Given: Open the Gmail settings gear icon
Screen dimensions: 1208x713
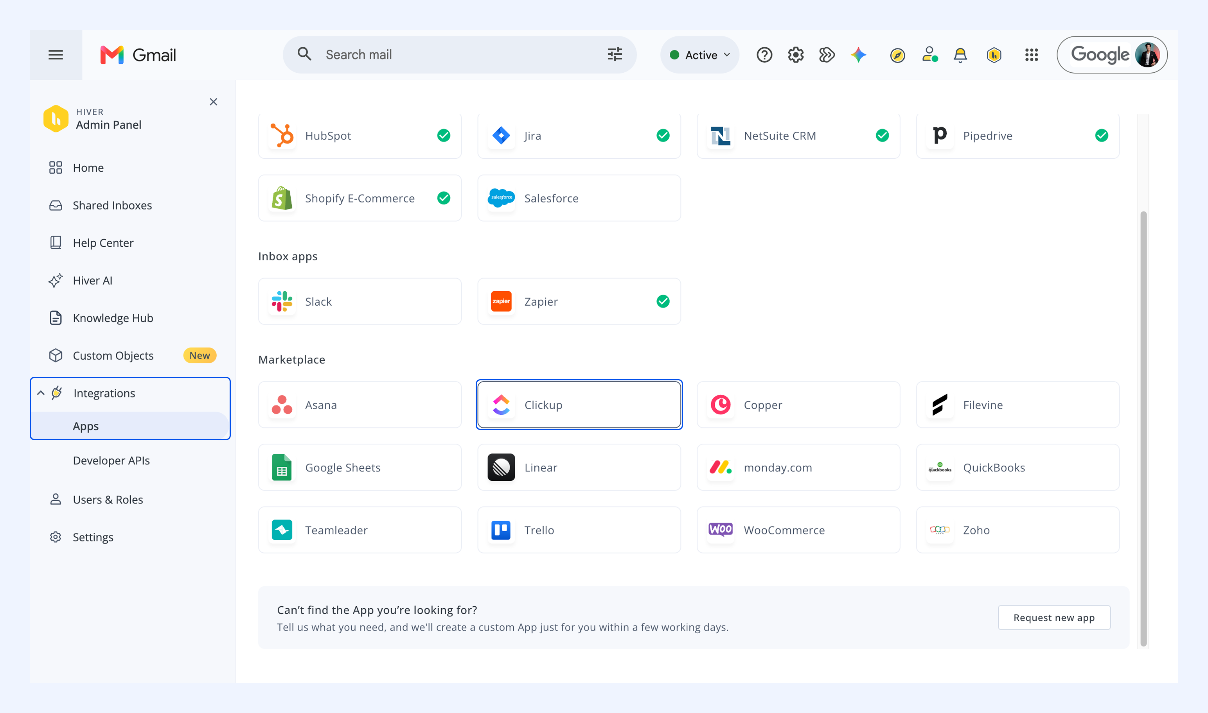Looking at the screenshot, I should [x=796, y=55].
